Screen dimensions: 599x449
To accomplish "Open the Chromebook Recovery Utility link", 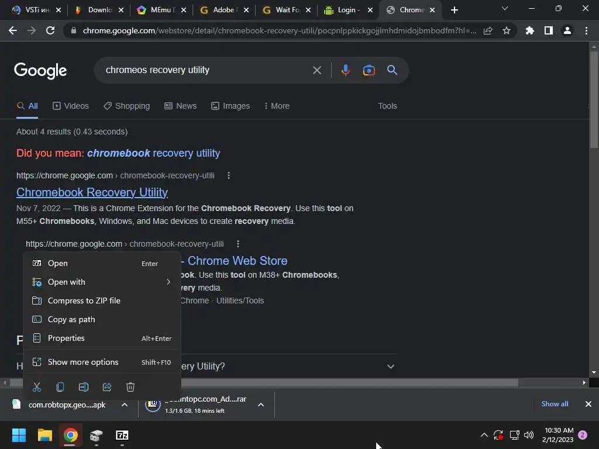I will pyautogui.click(x=92, y=192).
